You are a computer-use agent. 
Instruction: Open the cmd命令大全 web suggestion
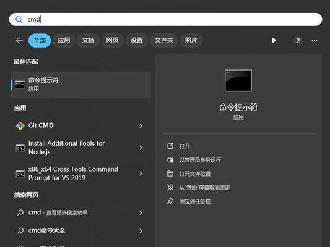81,230
